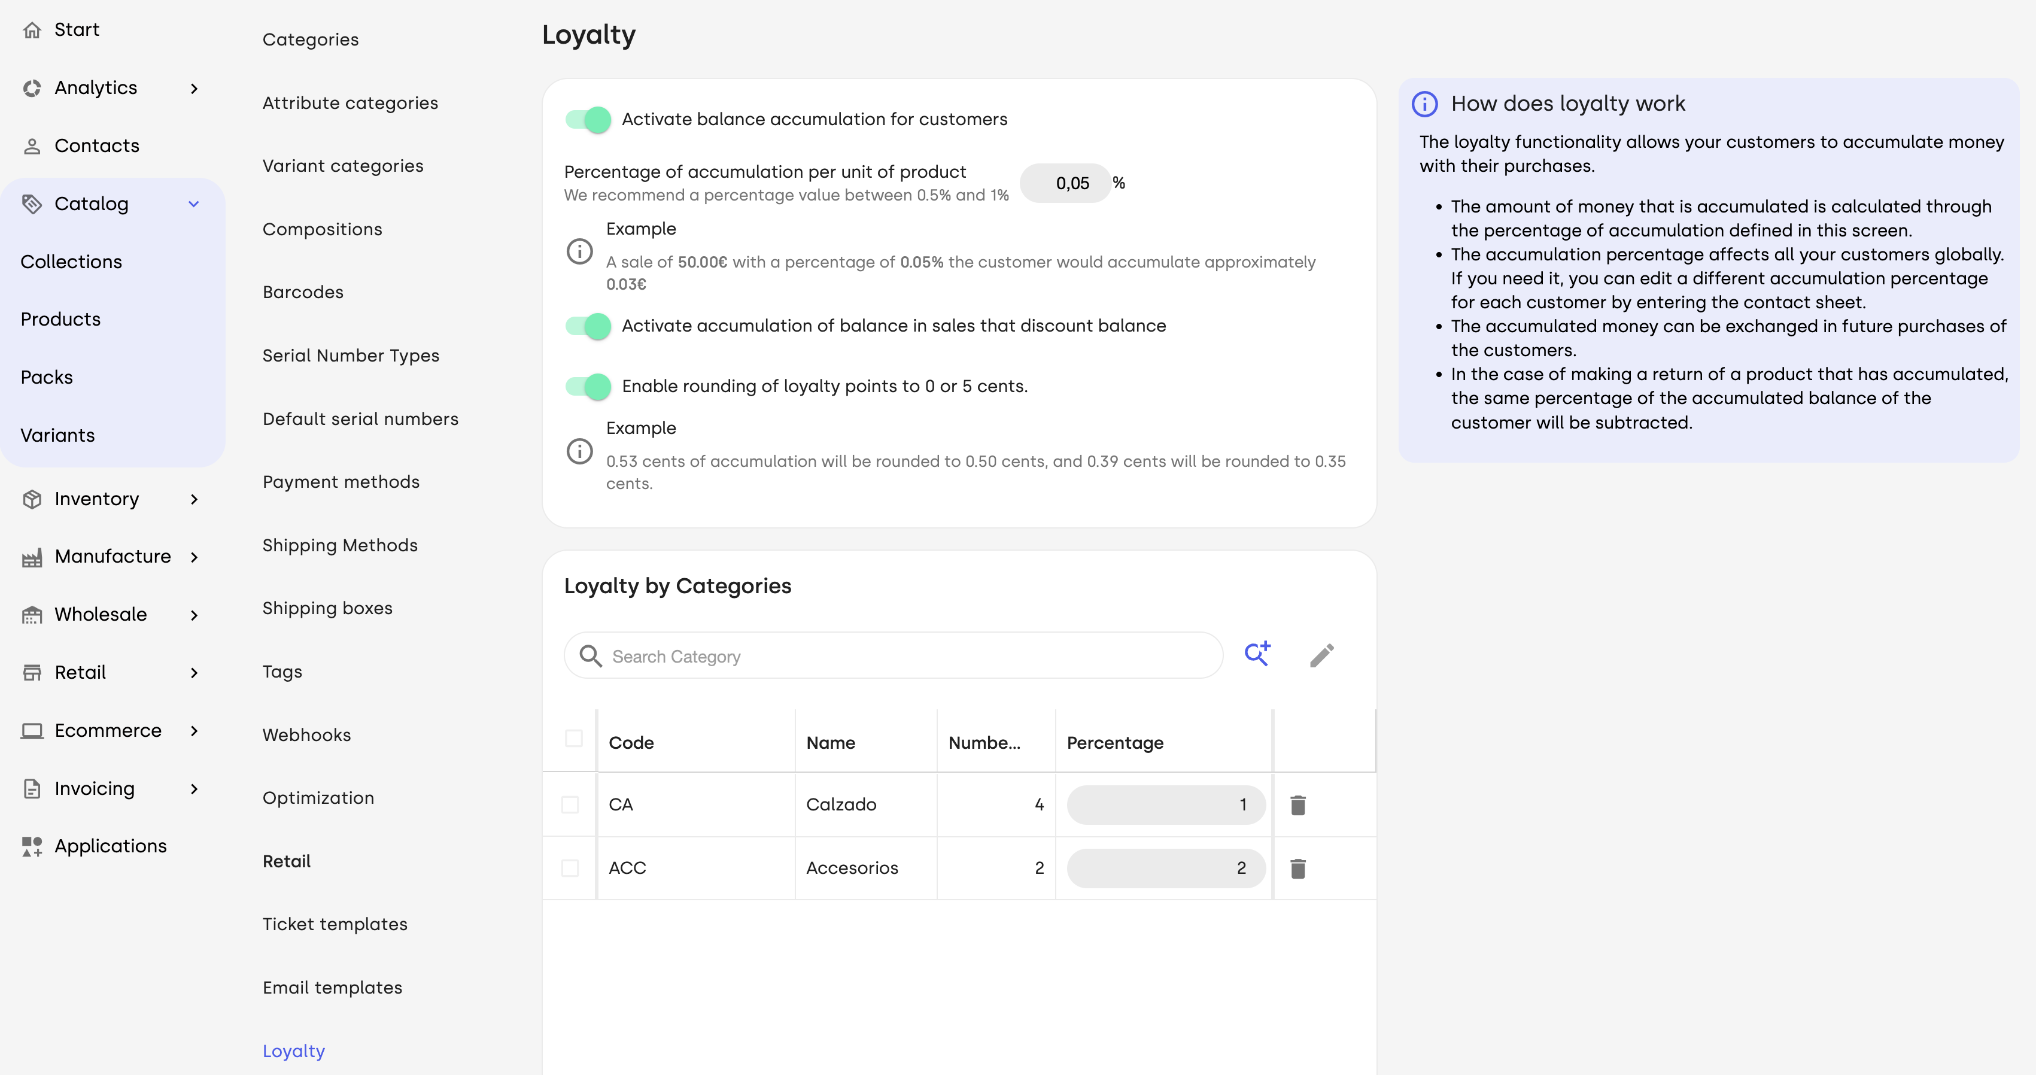Open Shipping Methods settings

point(340,545)
